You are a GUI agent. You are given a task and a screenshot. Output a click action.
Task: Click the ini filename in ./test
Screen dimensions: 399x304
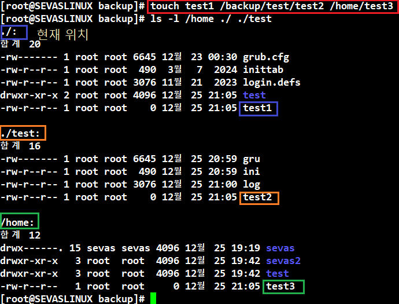pos(252,171)
